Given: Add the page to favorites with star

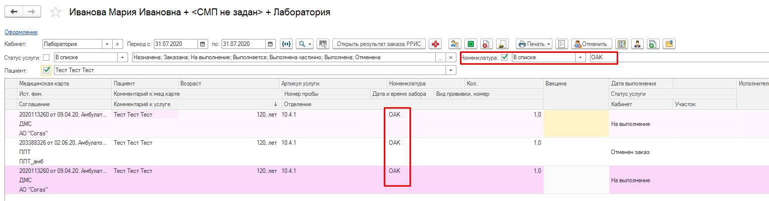Looking at the screenshot, I should (56, 12).
